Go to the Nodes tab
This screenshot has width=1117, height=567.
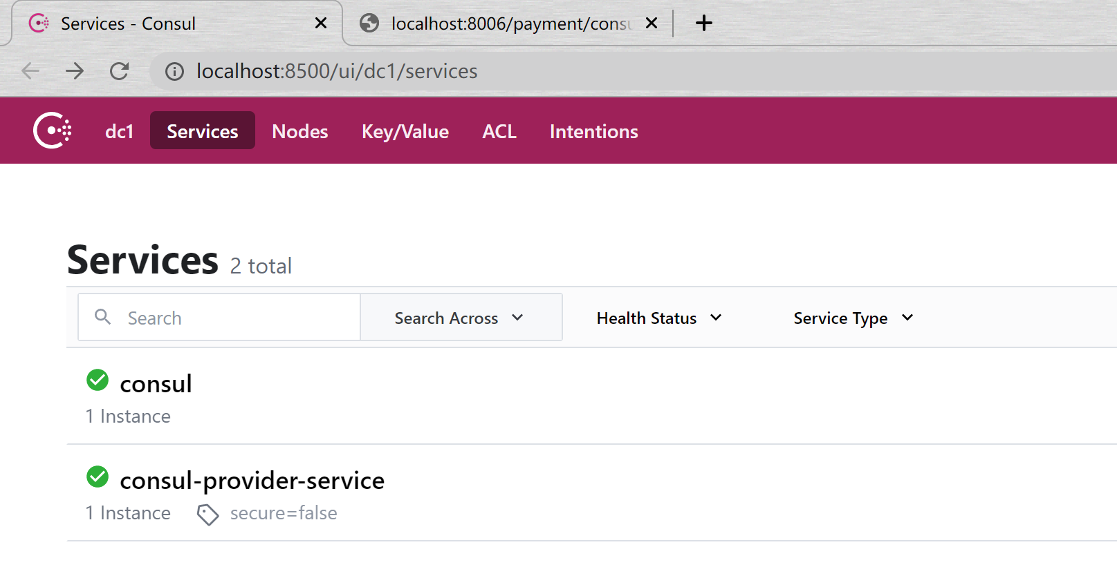click(299, 131)
